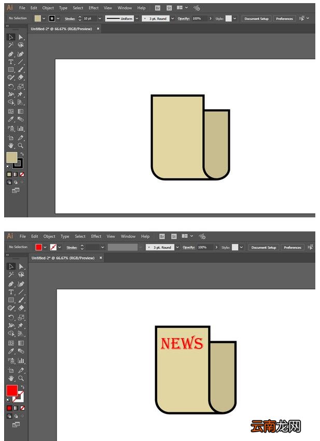Click red NEWS text on the artboard
The height and width of the screenshot is (441, 320).
point(182,343)
